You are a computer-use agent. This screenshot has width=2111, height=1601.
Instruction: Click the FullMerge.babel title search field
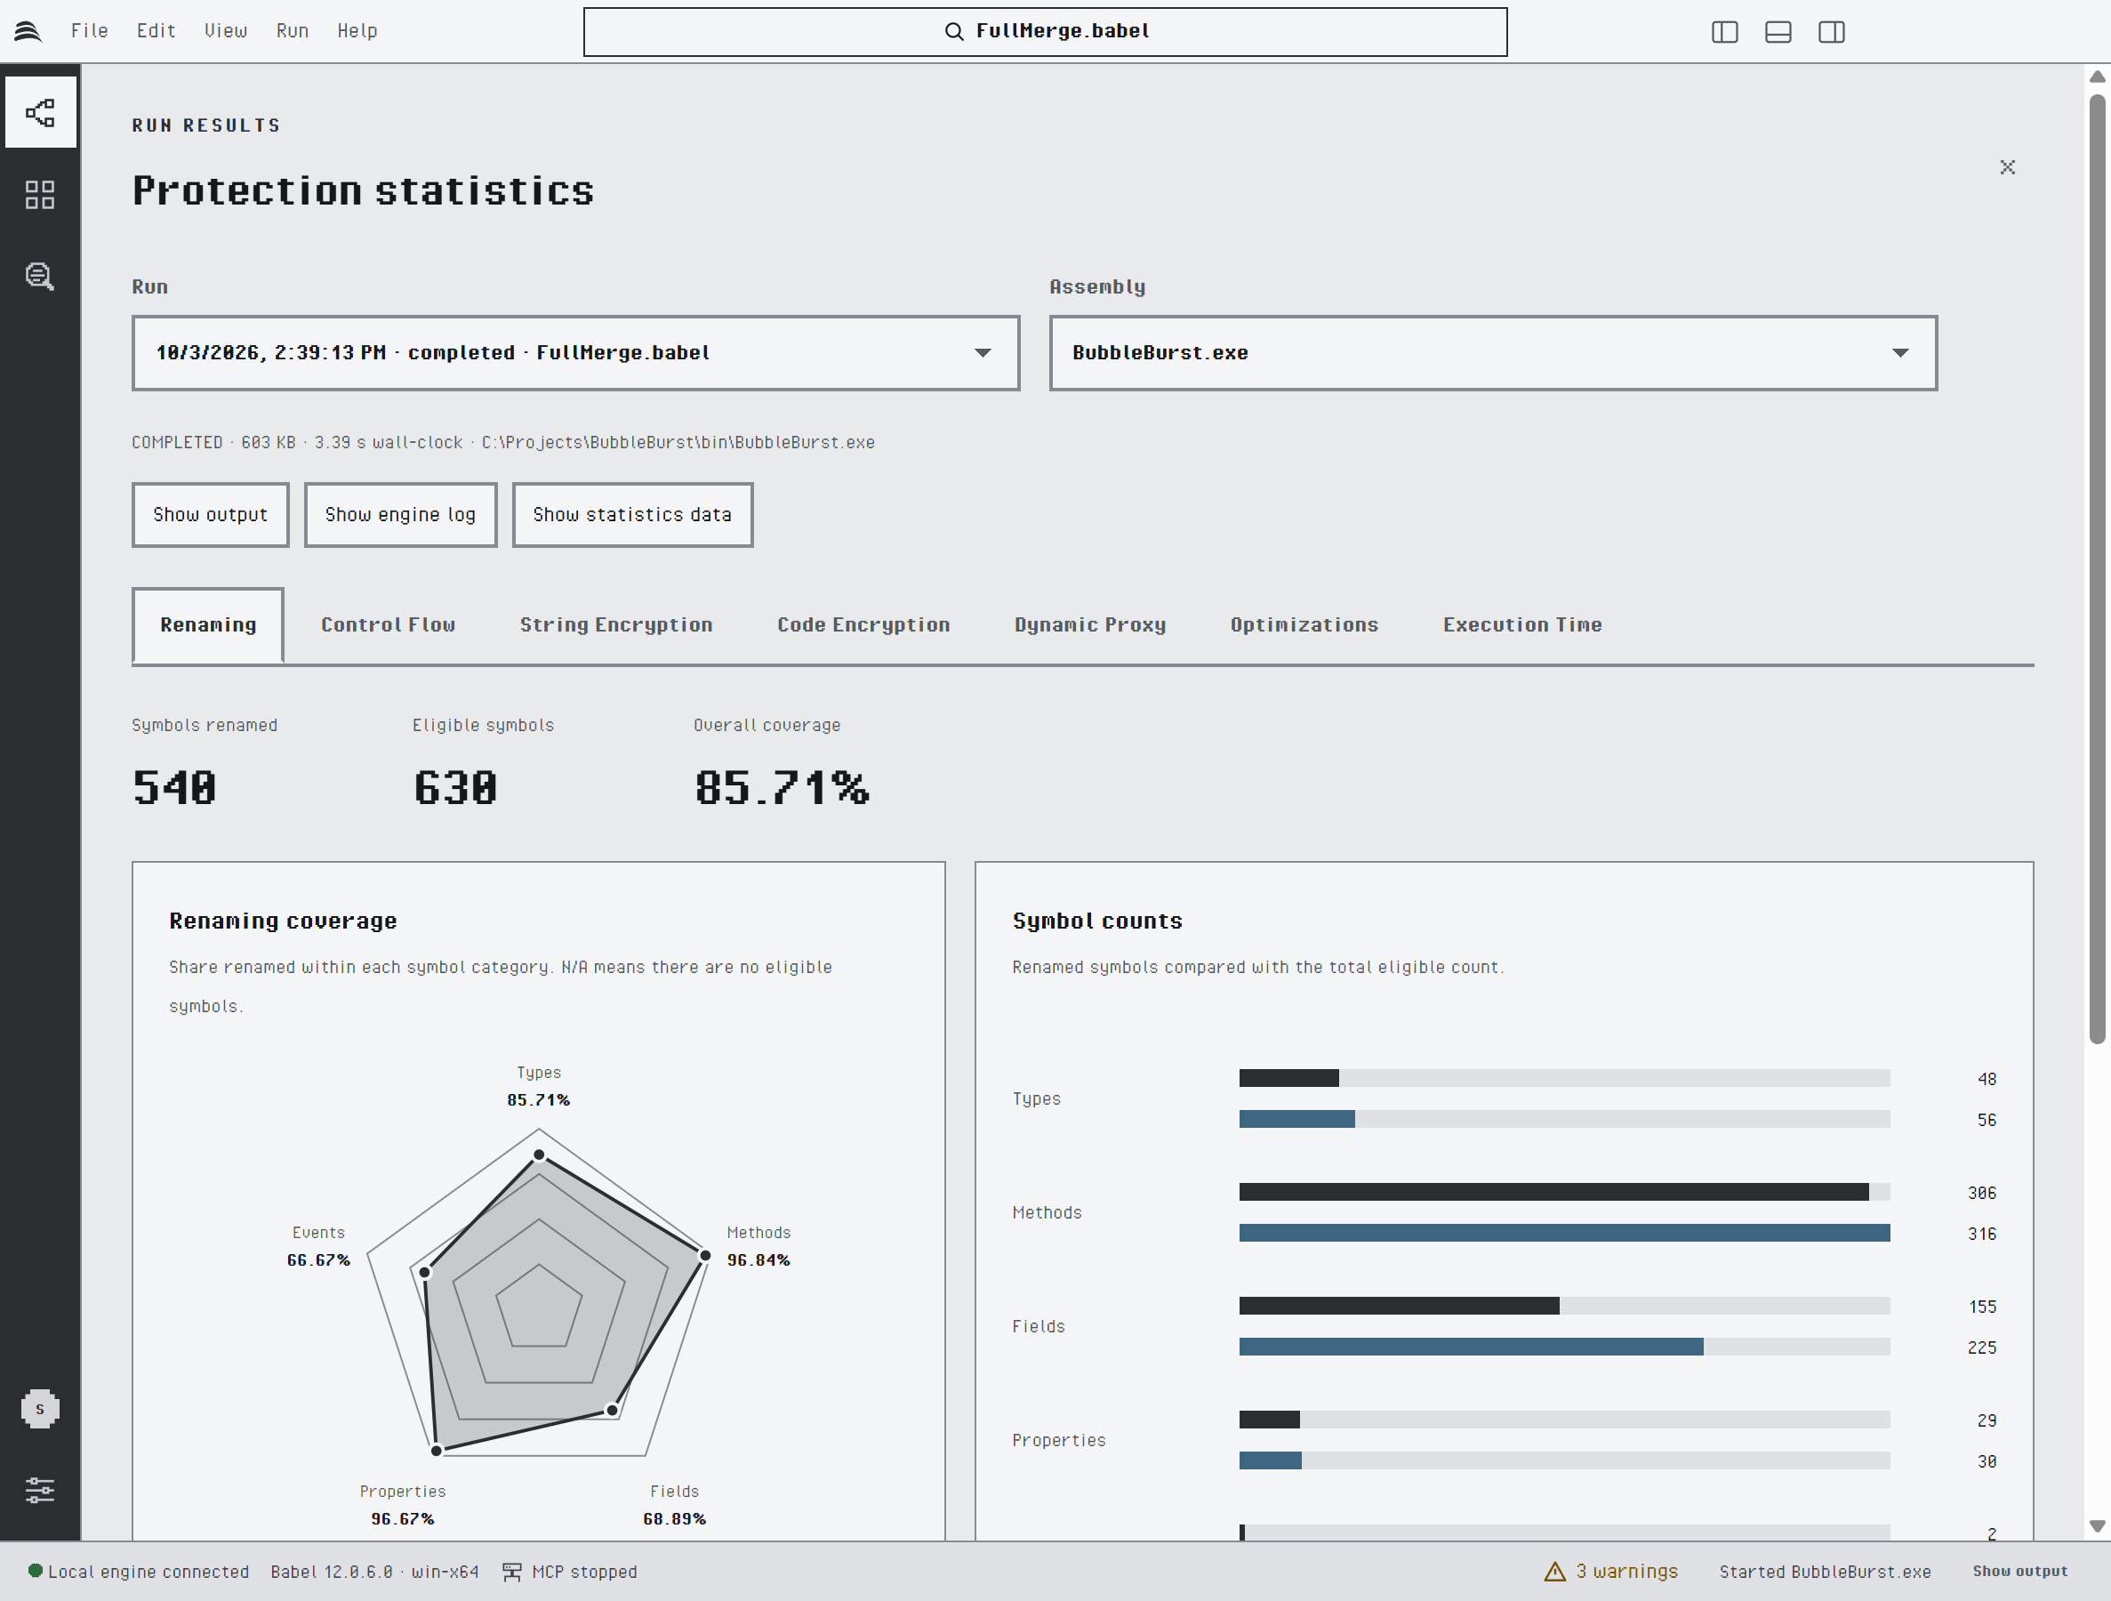tap(1045, 31)
